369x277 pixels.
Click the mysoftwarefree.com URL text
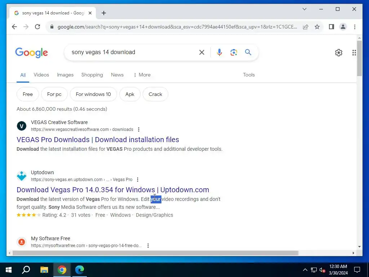pos(86,245)
